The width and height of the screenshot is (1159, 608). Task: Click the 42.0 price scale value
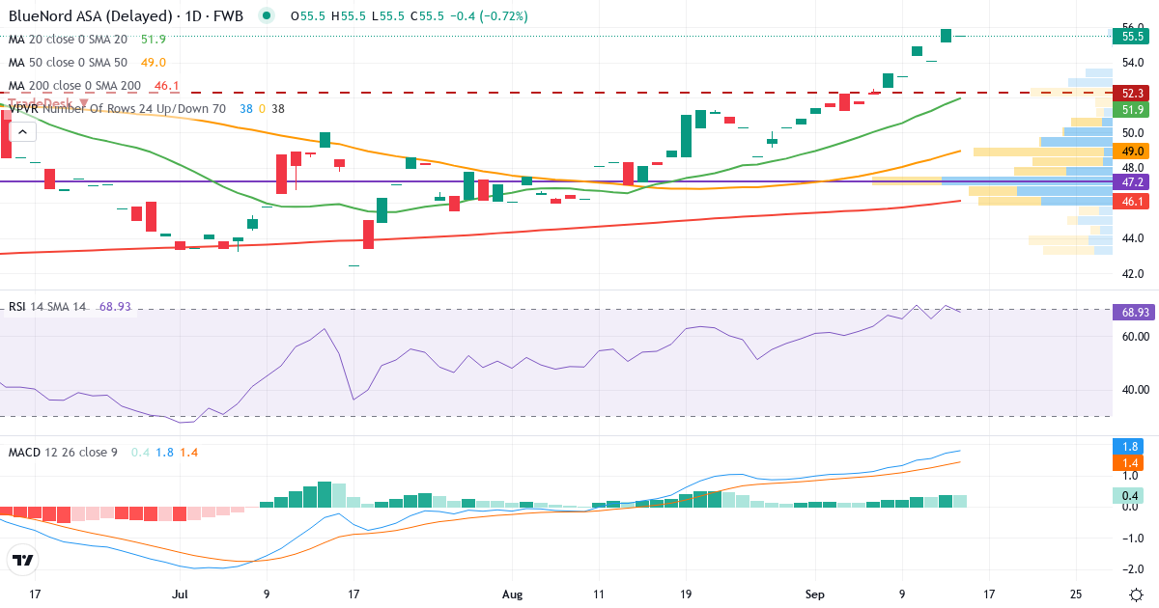(x=1134, y=273)
